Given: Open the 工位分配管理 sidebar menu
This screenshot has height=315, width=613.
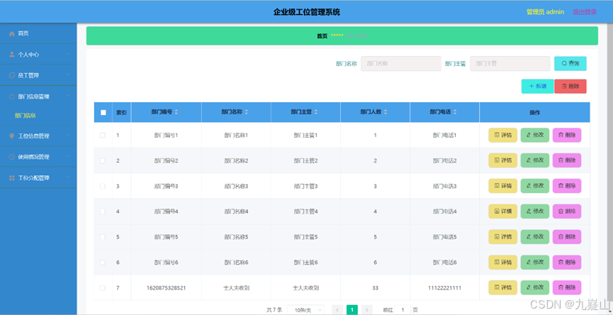Looking at the screenshot, I should point(38,177).
